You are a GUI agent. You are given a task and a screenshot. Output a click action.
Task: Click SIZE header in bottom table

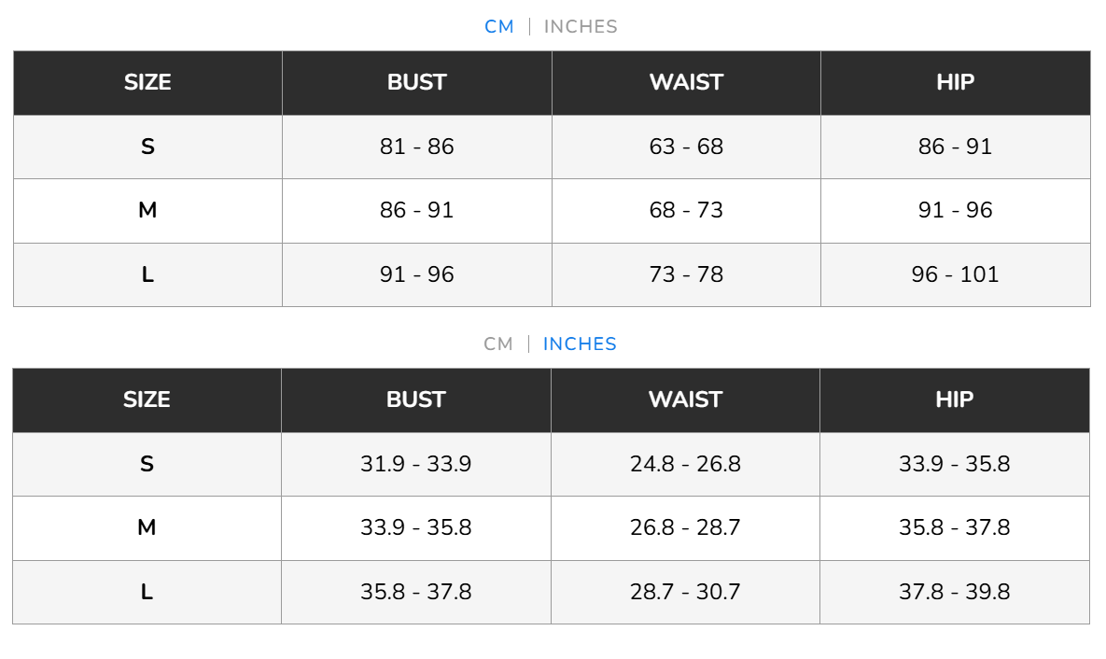pyautogui.click(x=147, y=400)
